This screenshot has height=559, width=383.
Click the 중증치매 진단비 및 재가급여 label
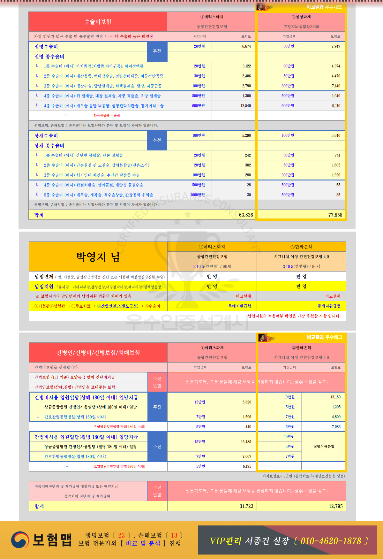coord(87,496)
